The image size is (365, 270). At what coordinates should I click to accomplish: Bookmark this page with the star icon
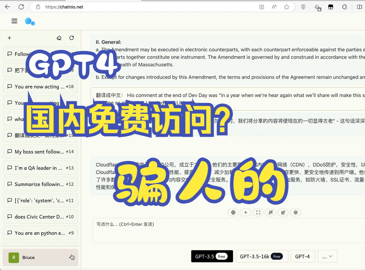pos(287,7)
